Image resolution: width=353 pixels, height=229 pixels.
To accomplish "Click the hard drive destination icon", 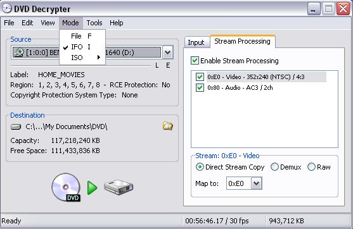I will [x=119, y=187].
